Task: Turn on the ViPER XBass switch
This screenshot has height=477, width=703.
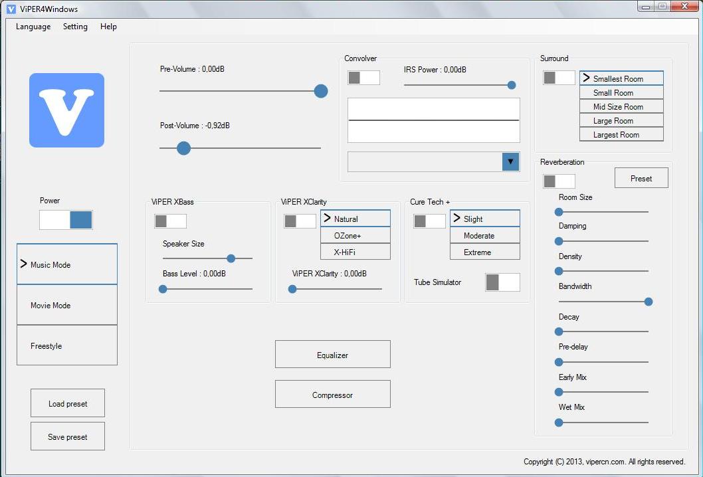Action: tap(170, 221)
